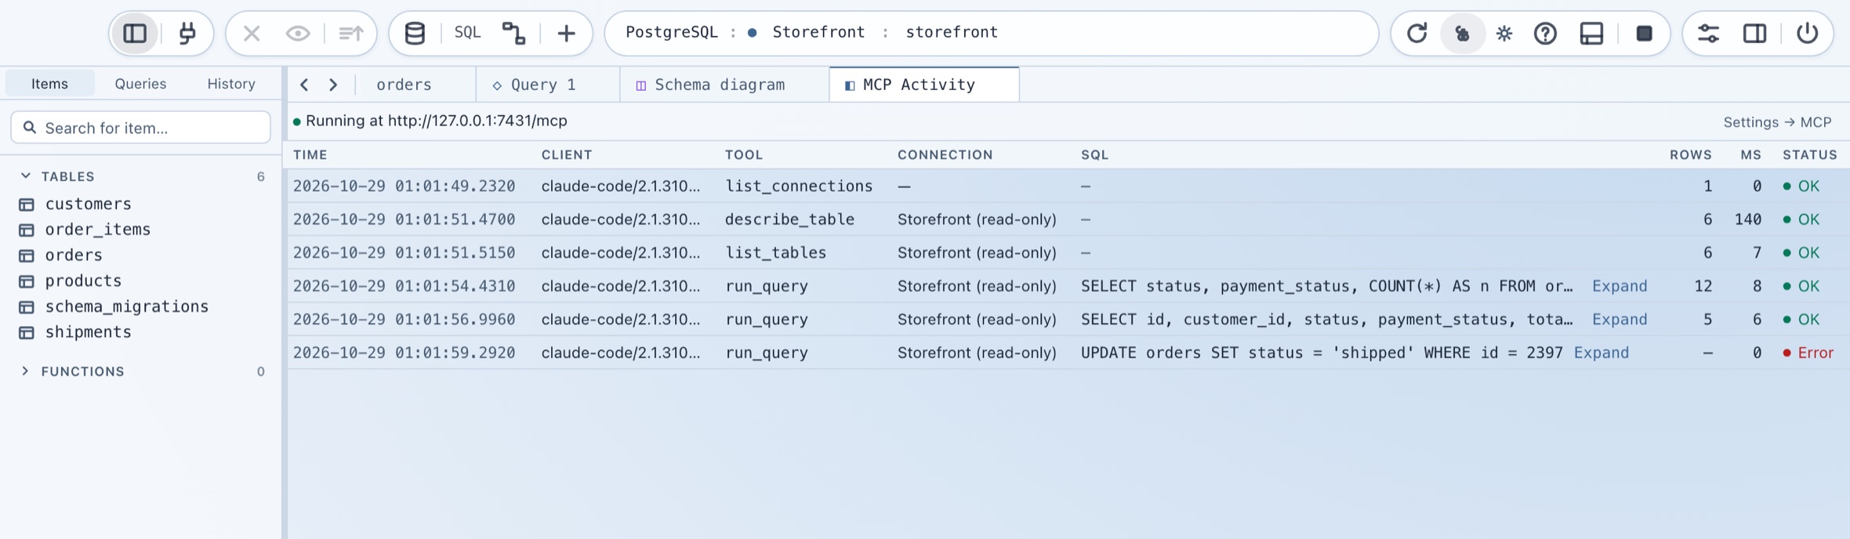
Task: Click the eye preview changes icon
Action: [x=298, y=33]
